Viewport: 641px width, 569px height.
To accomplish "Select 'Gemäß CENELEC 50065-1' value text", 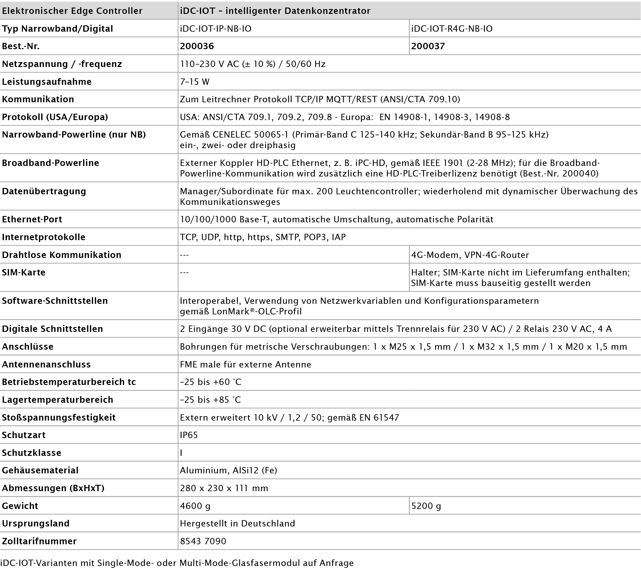I will click(234, 135).
